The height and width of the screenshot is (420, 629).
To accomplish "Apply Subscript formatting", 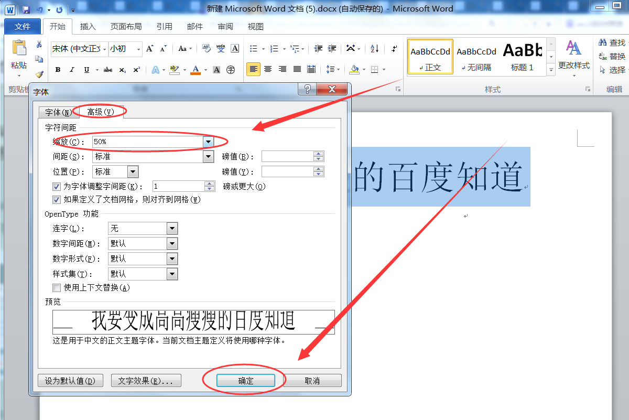I will [122, 70].
